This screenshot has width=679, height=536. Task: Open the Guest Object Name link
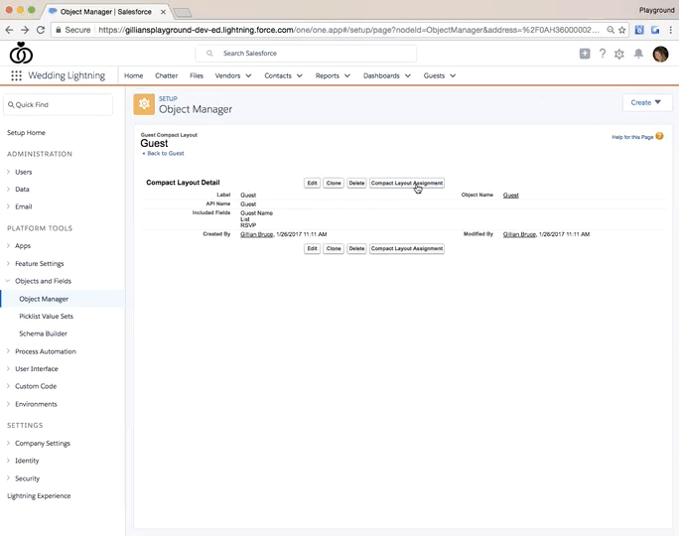(x=511, y=196)
